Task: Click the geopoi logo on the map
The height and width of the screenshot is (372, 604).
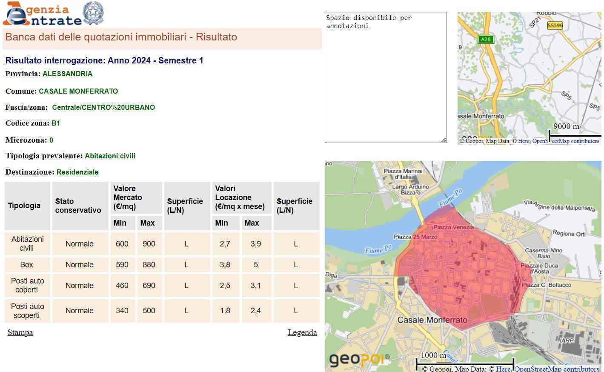Action: 359,360
